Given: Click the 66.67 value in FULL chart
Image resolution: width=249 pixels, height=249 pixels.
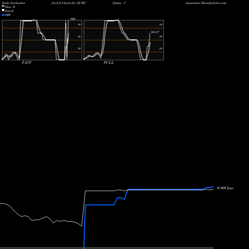Looking at the screenshot, I should click(x=155, y=32).
